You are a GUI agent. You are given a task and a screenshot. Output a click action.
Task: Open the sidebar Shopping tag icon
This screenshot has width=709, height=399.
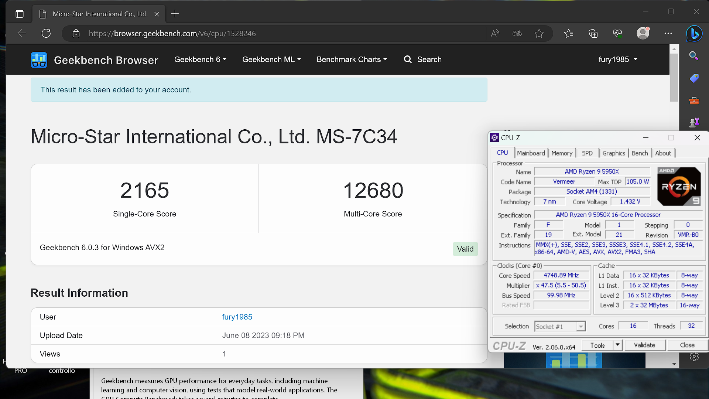click(694, 78)
